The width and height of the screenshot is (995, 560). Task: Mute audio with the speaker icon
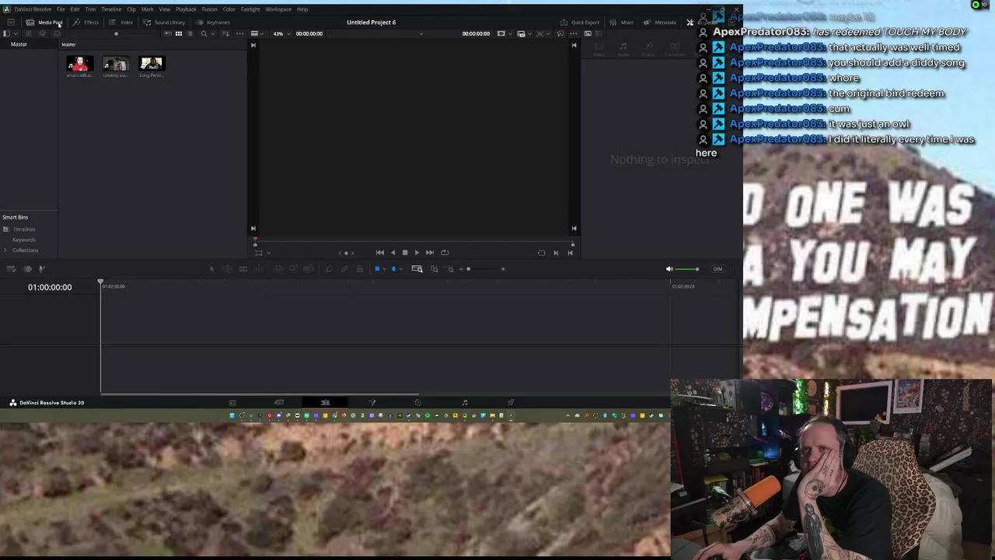669,269
